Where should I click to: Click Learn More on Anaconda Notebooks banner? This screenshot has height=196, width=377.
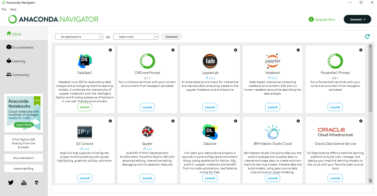[x=24, y=125]
